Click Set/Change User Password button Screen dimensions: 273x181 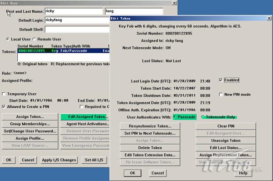tap(30, 131)
